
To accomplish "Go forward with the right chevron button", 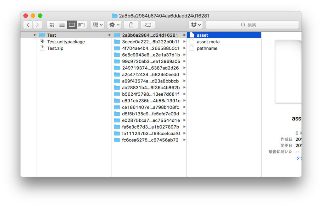I will (x=37, y=25).
